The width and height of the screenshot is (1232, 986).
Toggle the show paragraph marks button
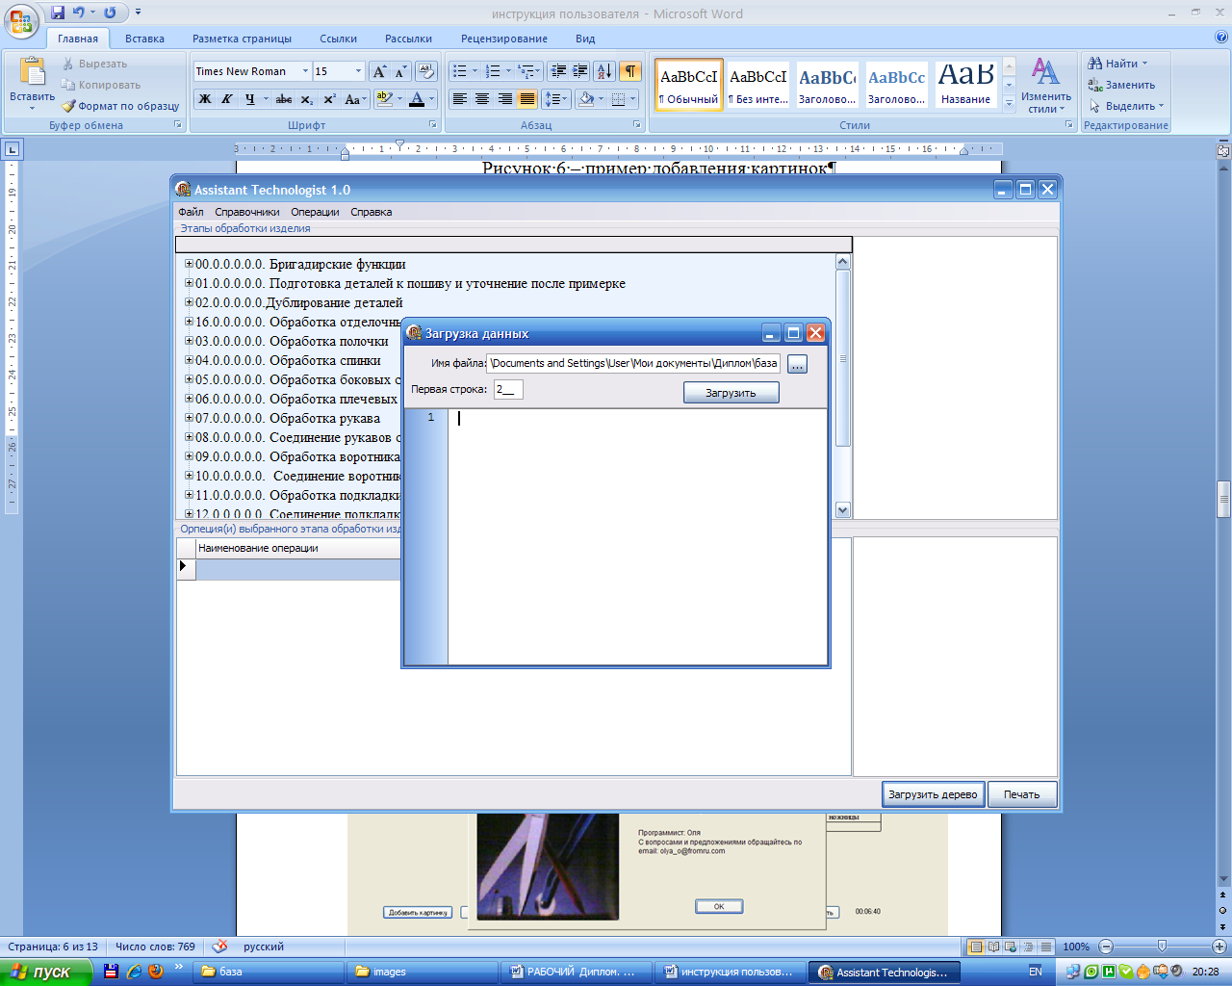click(629, 71)
